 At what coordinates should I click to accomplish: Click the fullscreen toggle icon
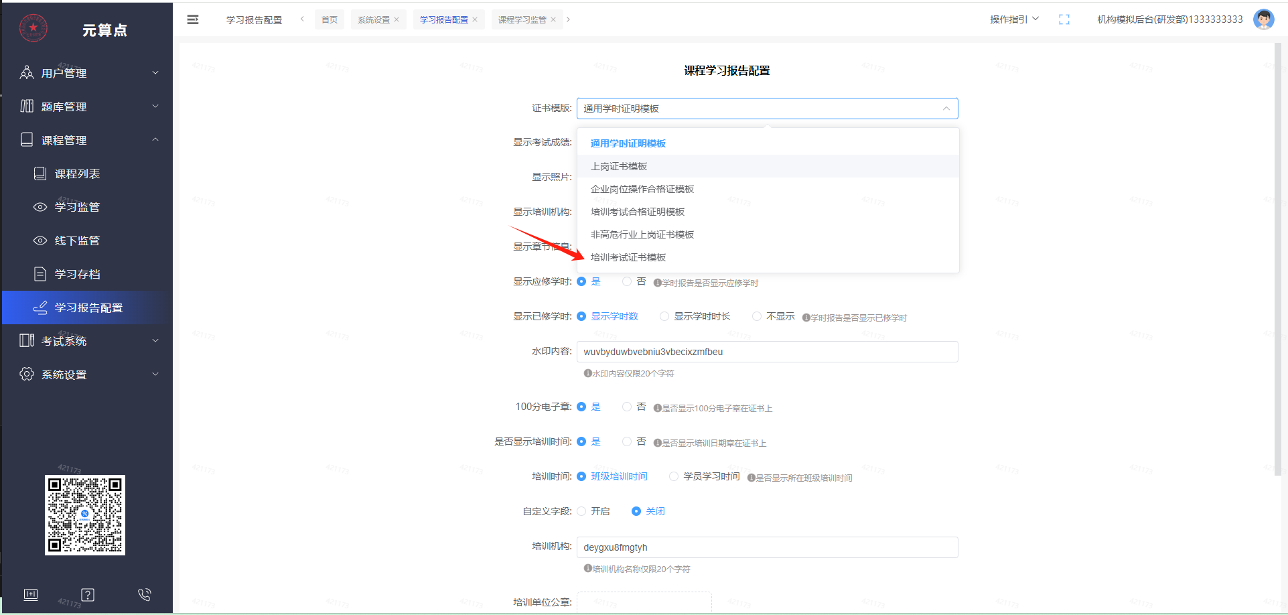click(1064, 19)
